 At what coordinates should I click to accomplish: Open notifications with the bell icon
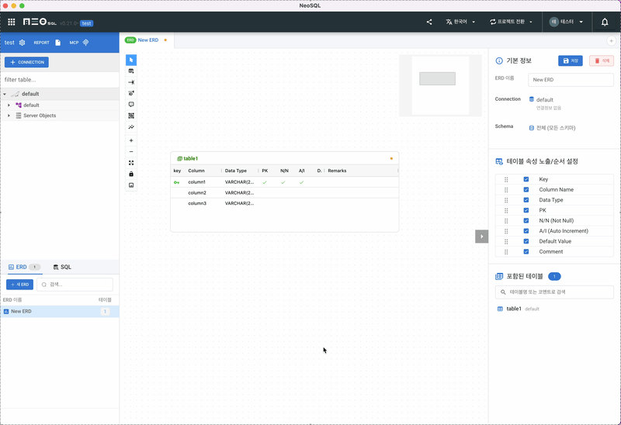pyautogui.click(x=605, y=22)
